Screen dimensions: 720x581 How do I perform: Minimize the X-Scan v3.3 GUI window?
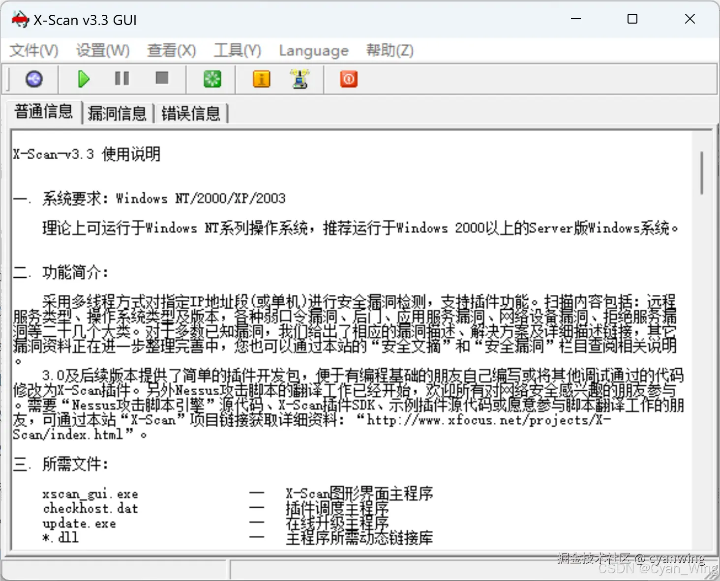576,19
